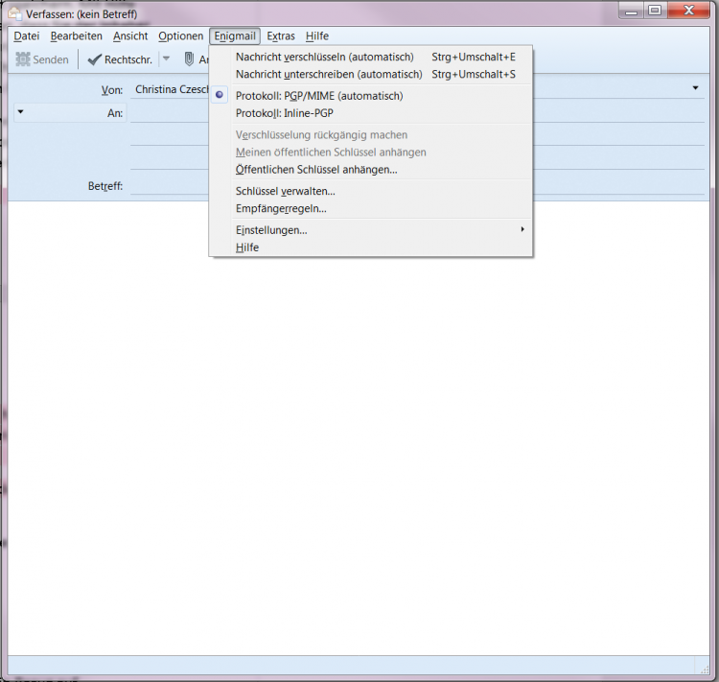Screen dimensions: 719x682
Task: Click Hilfe inside the Enigmail dropdown
Action: [247, 247]
